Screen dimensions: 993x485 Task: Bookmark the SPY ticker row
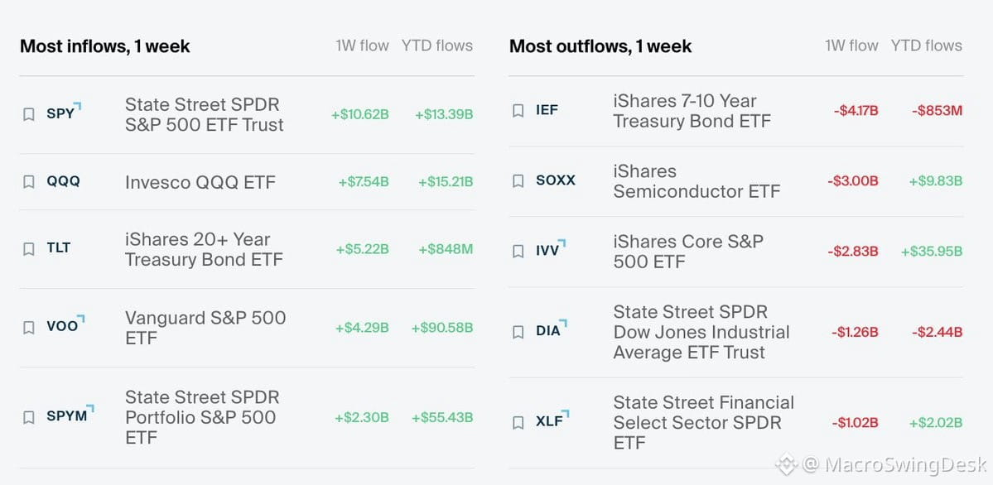click(28, 114)
